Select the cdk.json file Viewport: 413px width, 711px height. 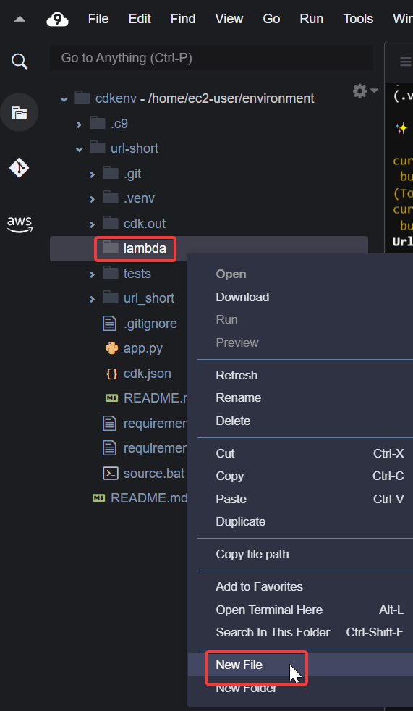click(x=147, y=373)
